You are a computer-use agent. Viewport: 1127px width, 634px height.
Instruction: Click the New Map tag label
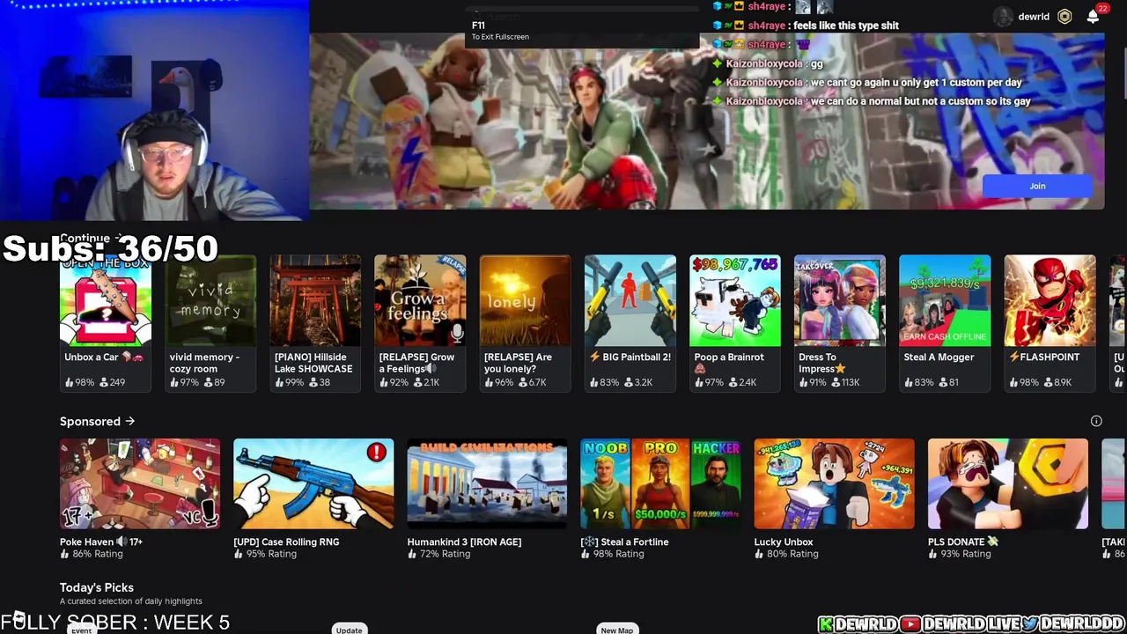click(616, 630)
